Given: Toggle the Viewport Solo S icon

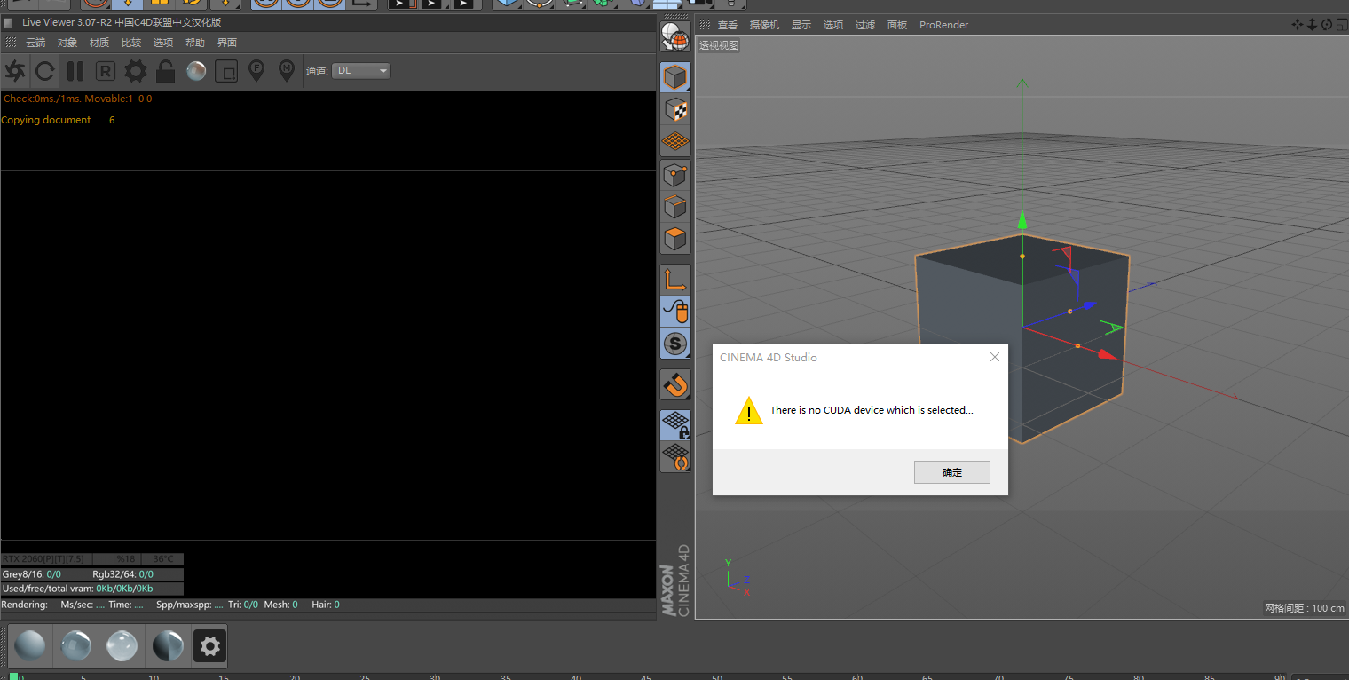Looking at the screenshot, I should pyautogui.click(x=675, y=344).
